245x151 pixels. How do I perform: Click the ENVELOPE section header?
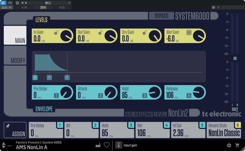click(44, 109)
